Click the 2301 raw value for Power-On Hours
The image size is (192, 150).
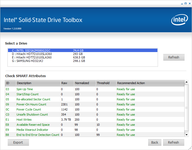point(64,104)
